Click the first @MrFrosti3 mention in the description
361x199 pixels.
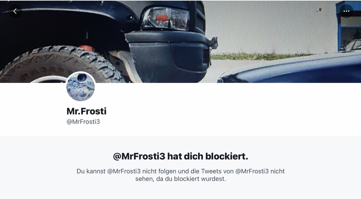coord(124,171)
